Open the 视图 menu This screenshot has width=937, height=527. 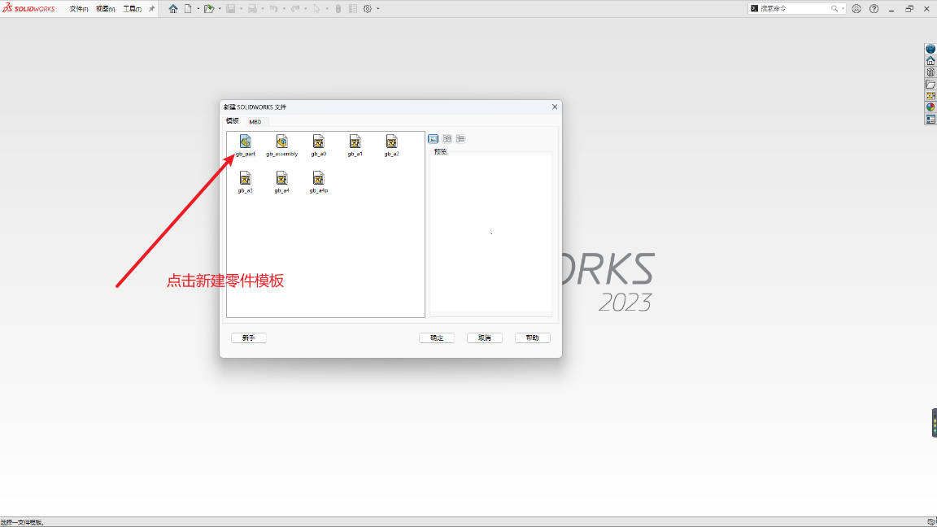pos(105,9)
